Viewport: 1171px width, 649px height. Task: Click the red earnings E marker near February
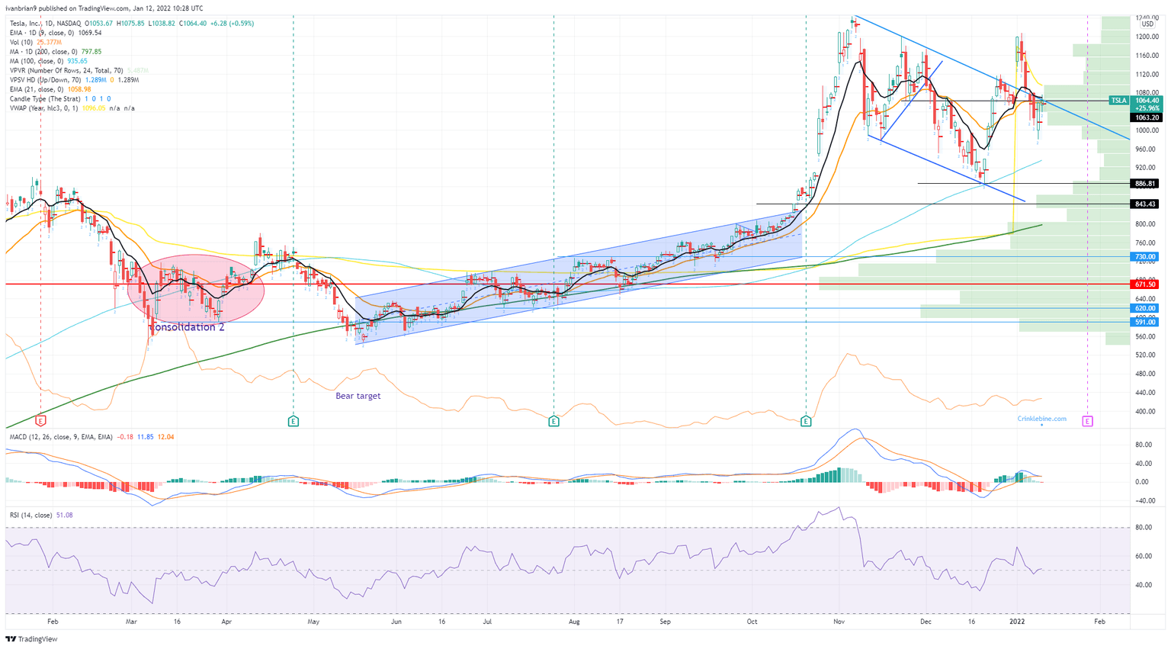pyautogui.click(x=40, y=421)
